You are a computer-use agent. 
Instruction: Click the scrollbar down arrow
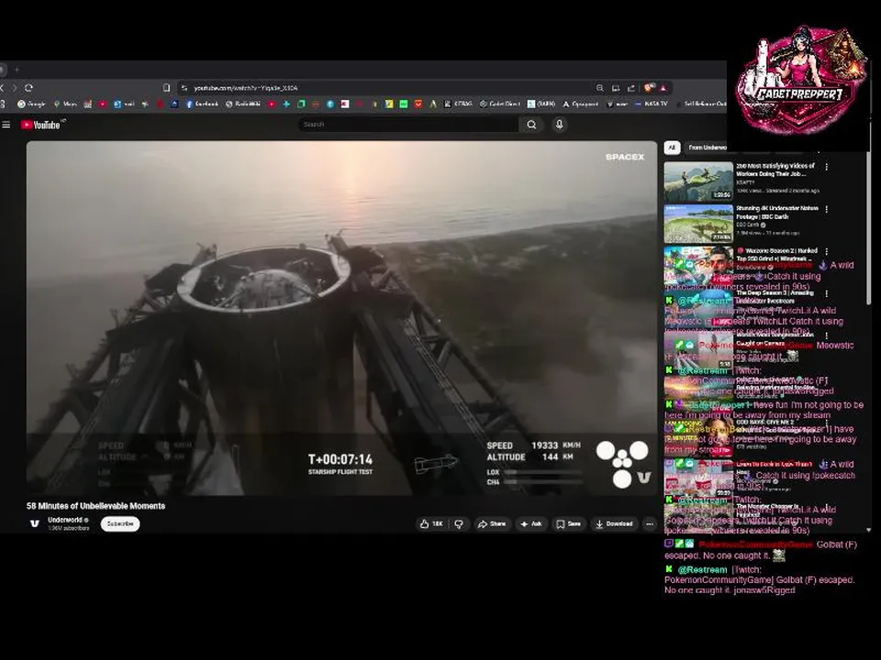point(869,530)
